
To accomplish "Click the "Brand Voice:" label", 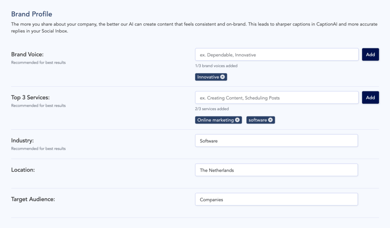I will (x=27, y=54).
